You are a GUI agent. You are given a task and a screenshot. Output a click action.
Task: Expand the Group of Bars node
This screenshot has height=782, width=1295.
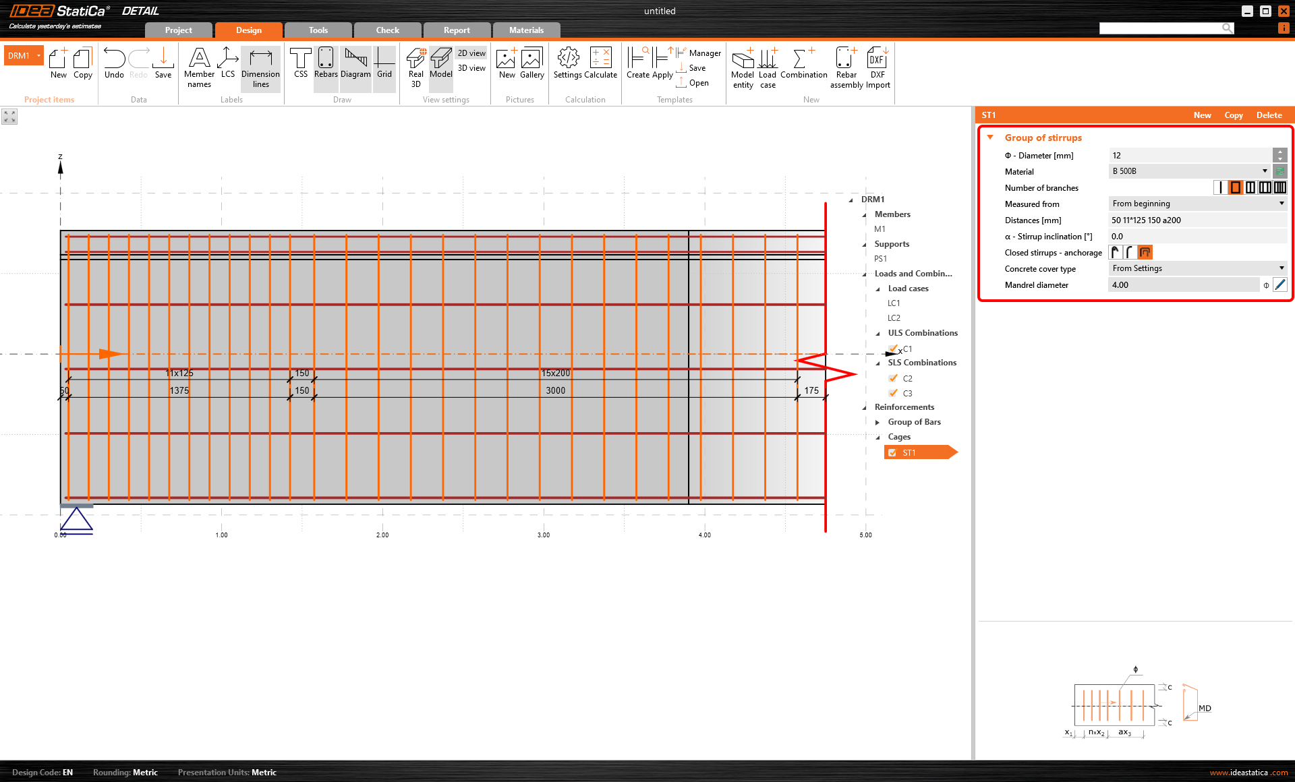pos(877,423)
